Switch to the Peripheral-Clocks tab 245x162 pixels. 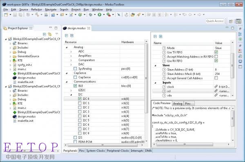coord(118,151)
